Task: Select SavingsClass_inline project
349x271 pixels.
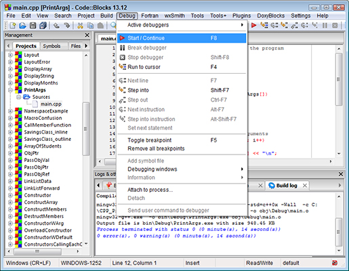Action: (x=46, y=132)
